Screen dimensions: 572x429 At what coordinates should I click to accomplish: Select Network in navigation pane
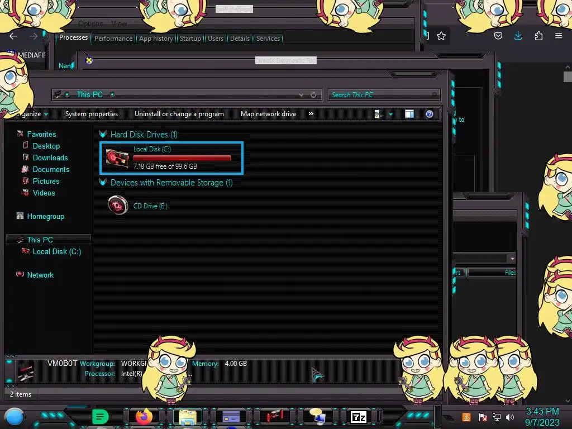click(x=40, y=275)
